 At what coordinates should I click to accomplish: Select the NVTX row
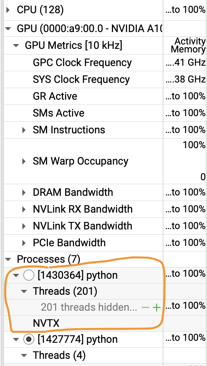click(83, 323)
